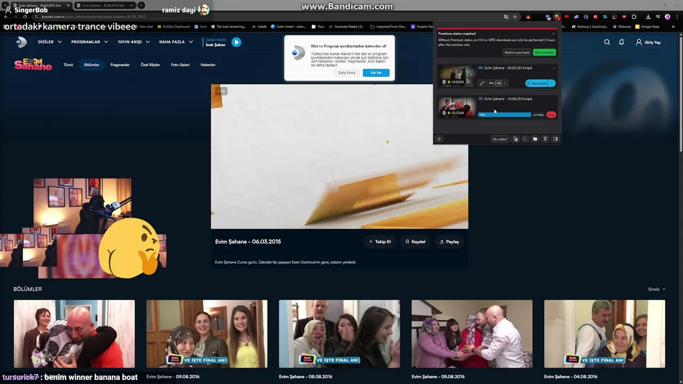Viewport: 683px width, 384px height.
Task: Open the notifications bell icon
Action: click(622, 42)
